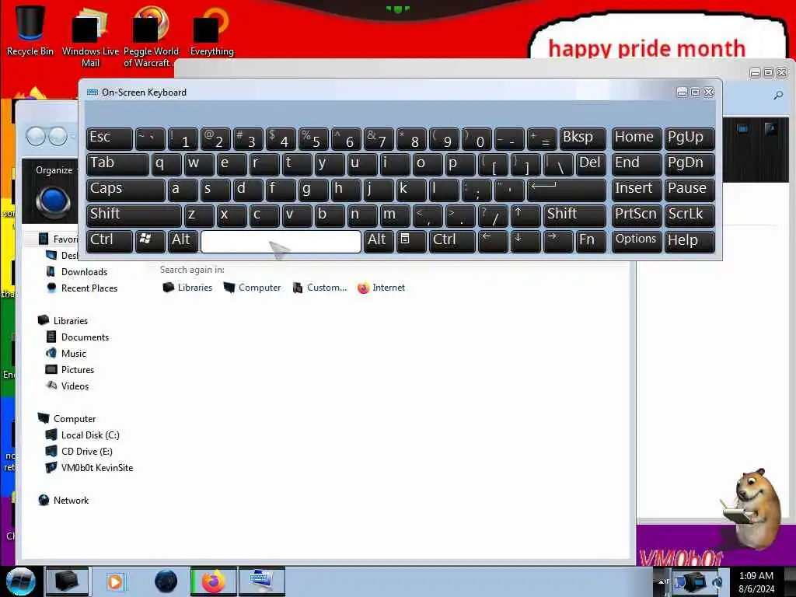
Task: Click the Del key
Action: (591, 163)
